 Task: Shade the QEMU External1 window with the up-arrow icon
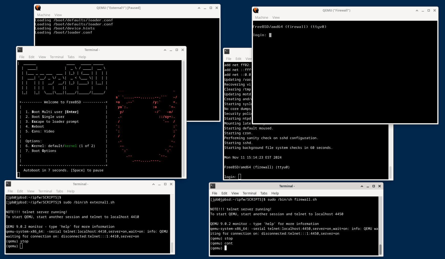(x=199, y=8)
